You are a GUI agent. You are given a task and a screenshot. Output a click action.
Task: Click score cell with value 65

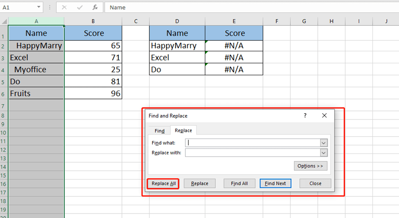coord(93,46)
